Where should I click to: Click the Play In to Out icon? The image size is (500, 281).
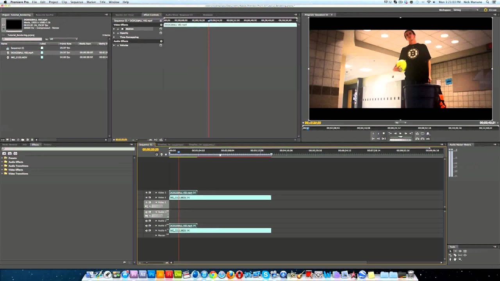(384, 139)
